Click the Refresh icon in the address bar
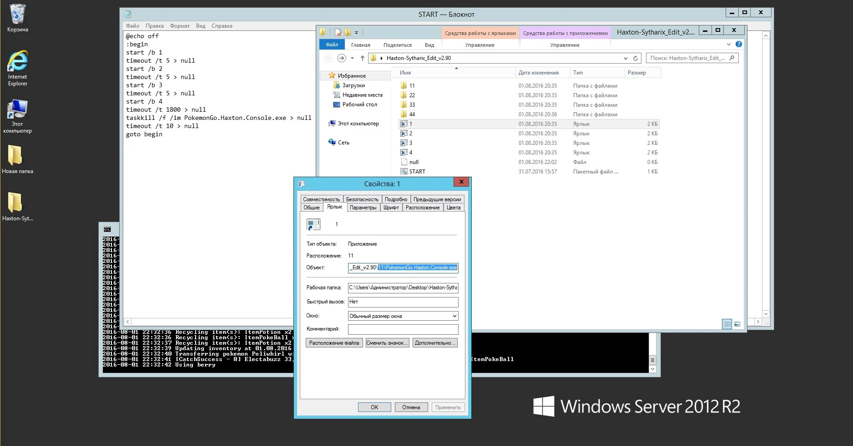Screen dimensions: 853x446 tap(636, 58)
